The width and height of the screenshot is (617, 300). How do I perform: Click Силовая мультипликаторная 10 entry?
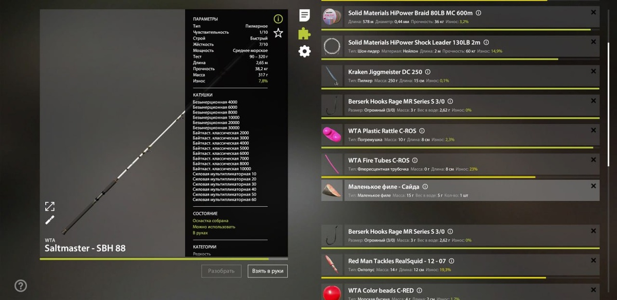click(x=225, y=174)
